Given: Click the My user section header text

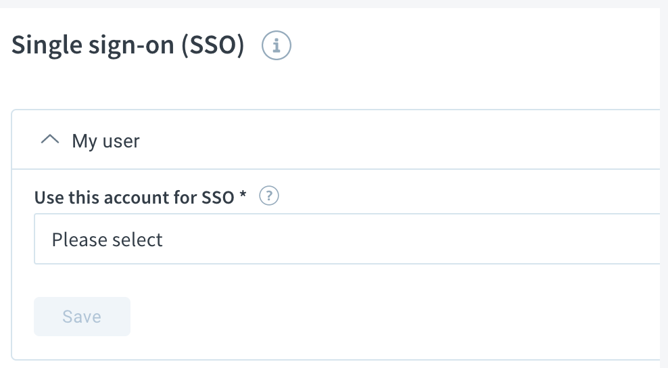Looking at the screenshot, I should [x=105, y=141].
